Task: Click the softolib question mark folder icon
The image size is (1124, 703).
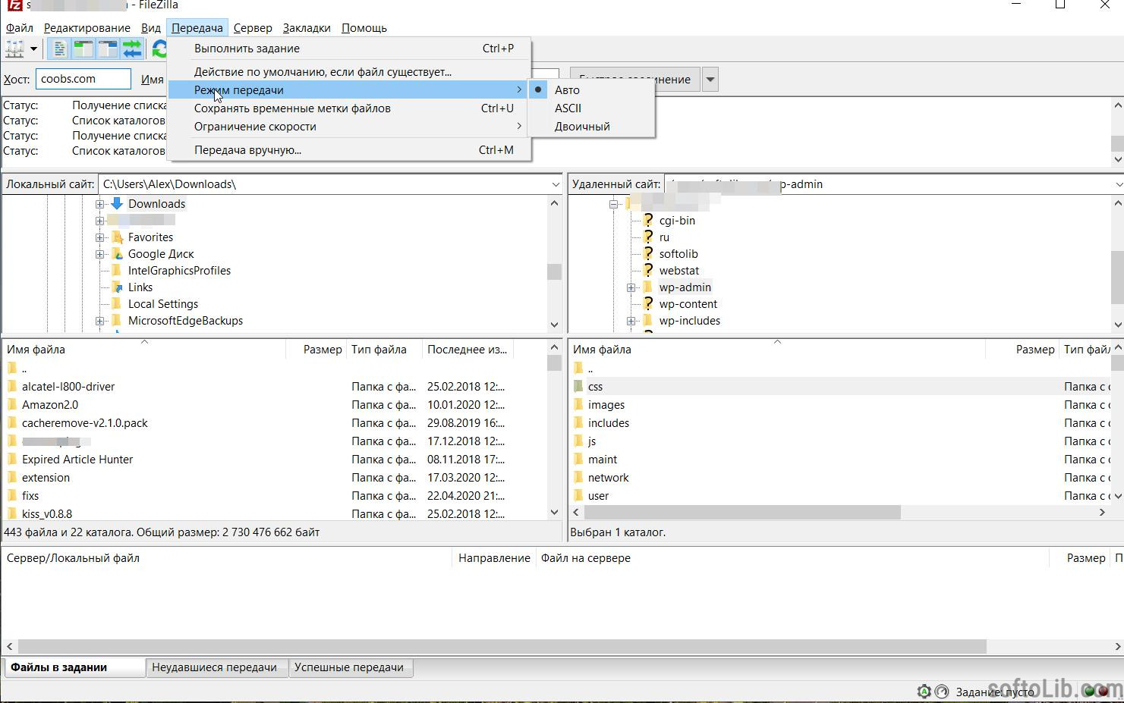Action: 648,253
